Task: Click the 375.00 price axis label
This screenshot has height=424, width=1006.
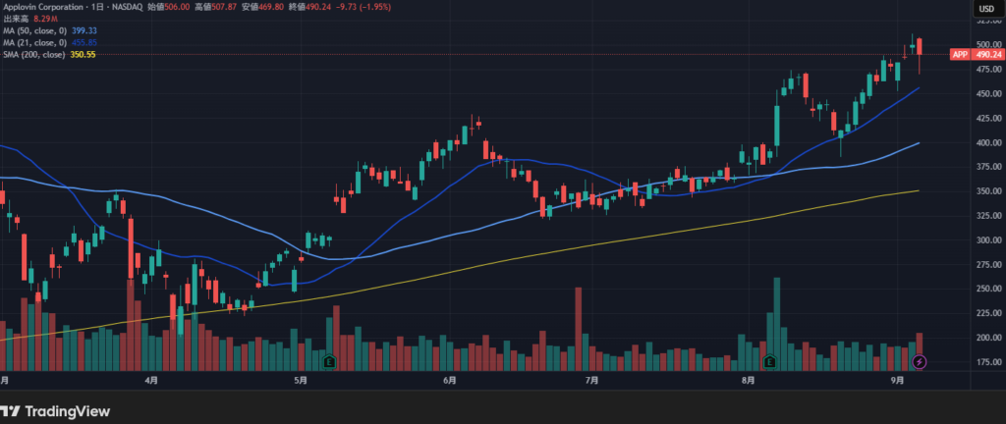Action: (x=988, y=167)
